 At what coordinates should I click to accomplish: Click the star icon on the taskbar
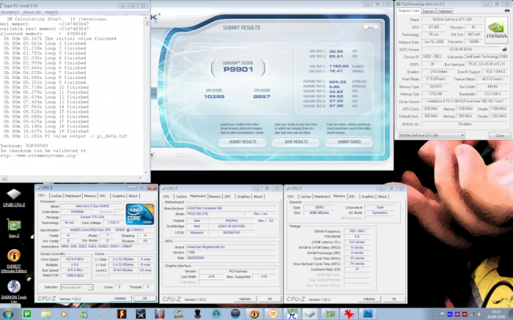click(x=141, y=314)
